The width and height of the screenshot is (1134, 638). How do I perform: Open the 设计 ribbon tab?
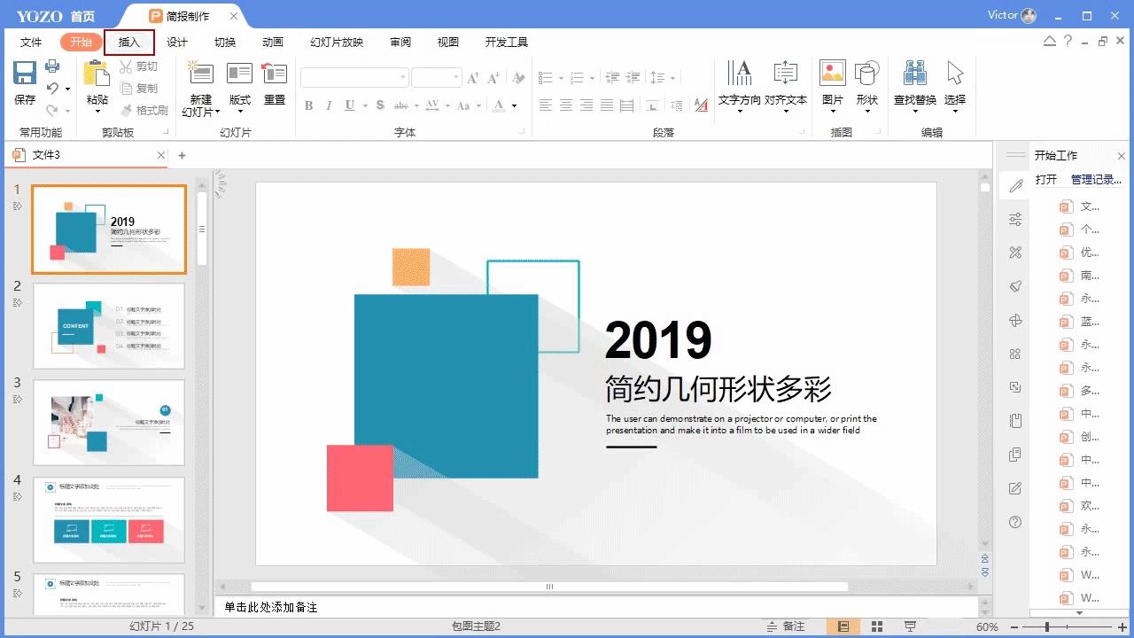click(175, 42)
